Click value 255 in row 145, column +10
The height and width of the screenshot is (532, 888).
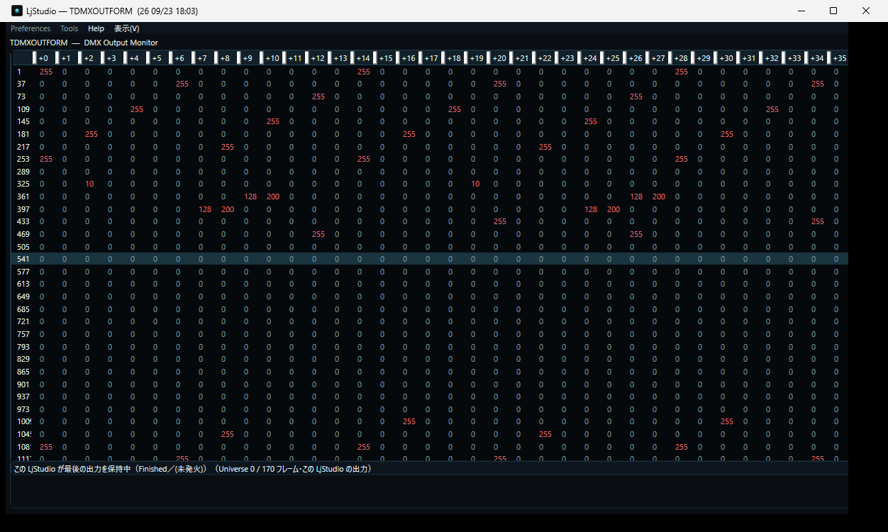point(273,121)
